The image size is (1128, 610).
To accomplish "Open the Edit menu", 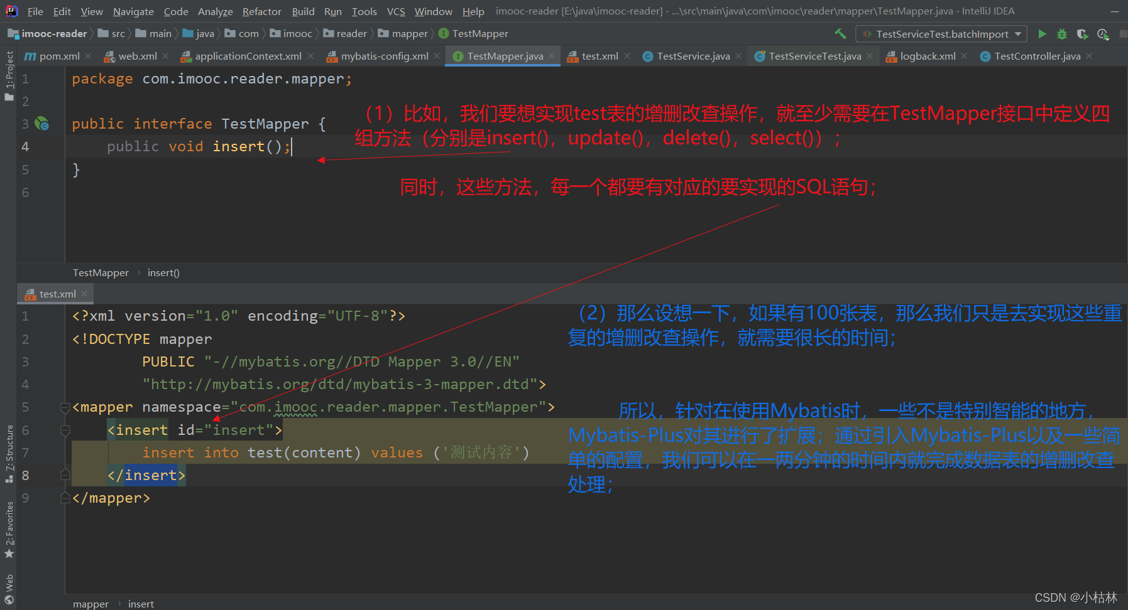I will point(62,11).
